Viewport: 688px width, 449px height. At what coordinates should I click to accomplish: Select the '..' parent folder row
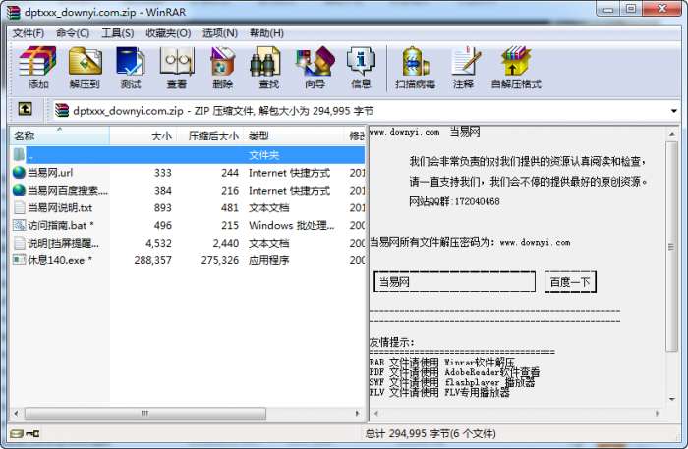click(x=189, y=155)
